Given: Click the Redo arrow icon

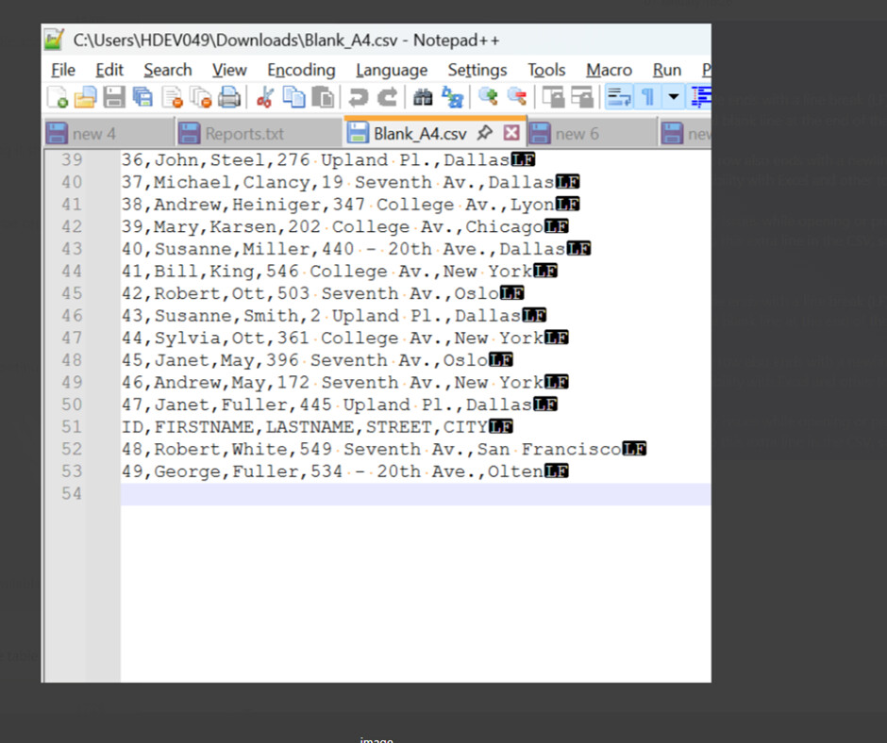Looking at the screenshot, I should pyautogui.click(x=387, y=97).
